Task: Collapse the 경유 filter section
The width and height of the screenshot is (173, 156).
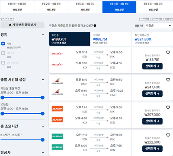Action: coord(43,35)
